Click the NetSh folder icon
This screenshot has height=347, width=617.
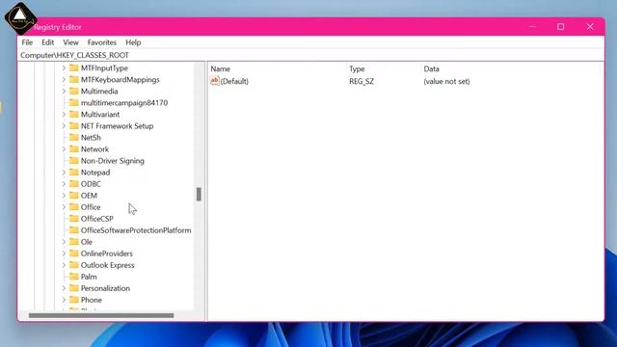pyautogui.click(x=74, y=138)
